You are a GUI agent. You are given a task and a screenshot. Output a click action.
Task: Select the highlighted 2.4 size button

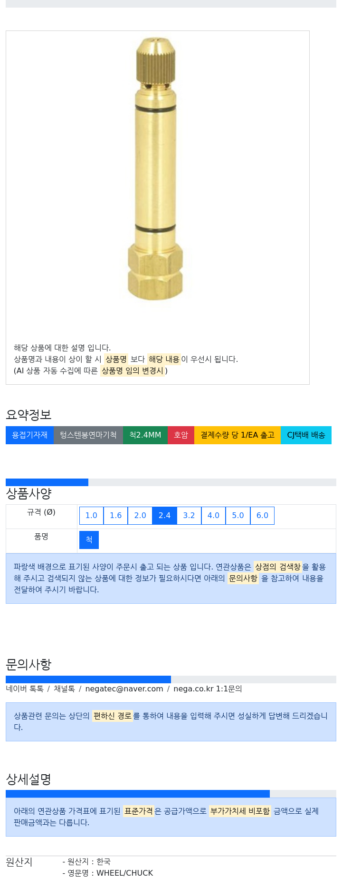tap(164, 515)
